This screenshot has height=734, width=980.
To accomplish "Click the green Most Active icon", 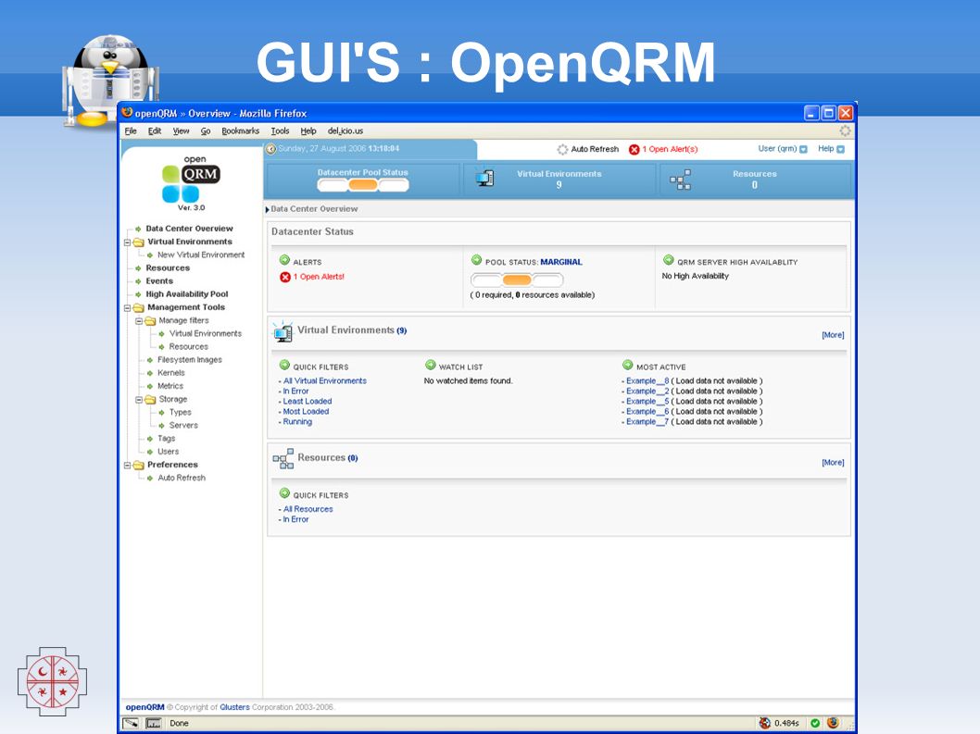I will pyautogui.click(x=628, y=365).
